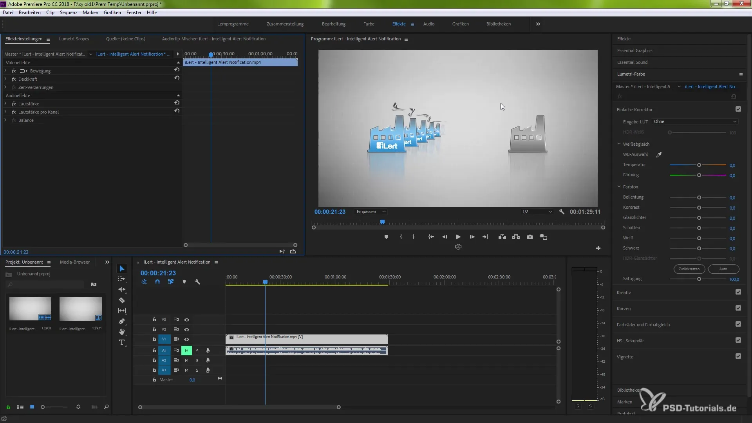Click the Zurücksetzen button
Screen dimensions: 752x423
click(689, 269)
